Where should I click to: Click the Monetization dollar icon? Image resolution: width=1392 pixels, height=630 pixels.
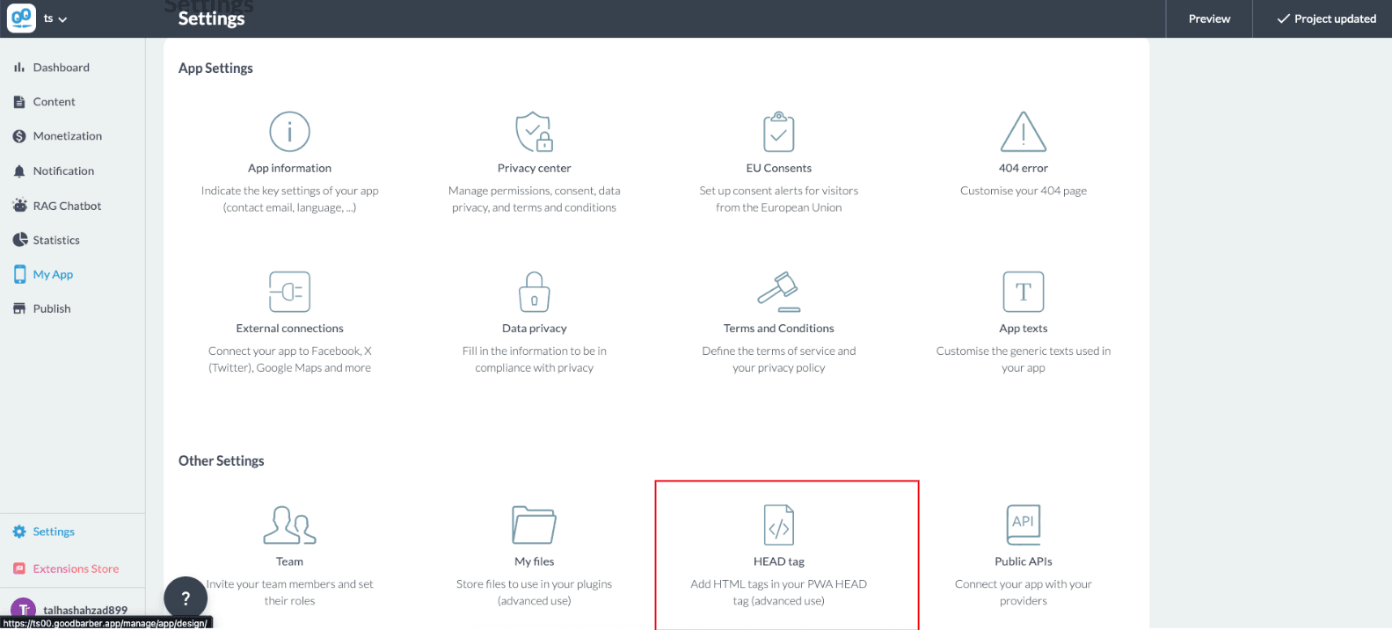pyautogui.click(x=19, y=136)
